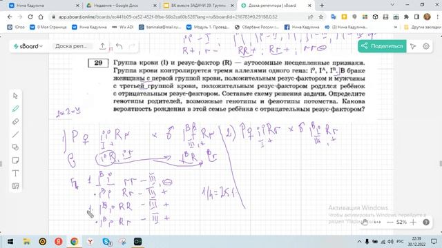The height and width of the screenshot is (248, 442).
Task: Select the straight line tool
Action: pos(15,134)
